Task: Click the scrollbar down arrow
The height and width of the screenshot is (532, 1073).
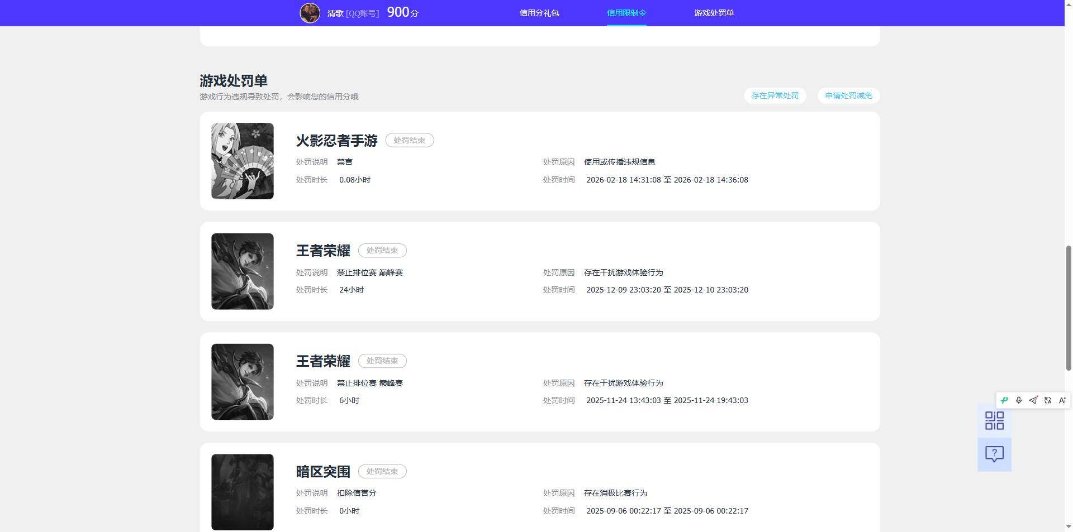Action: (1069, 526)
